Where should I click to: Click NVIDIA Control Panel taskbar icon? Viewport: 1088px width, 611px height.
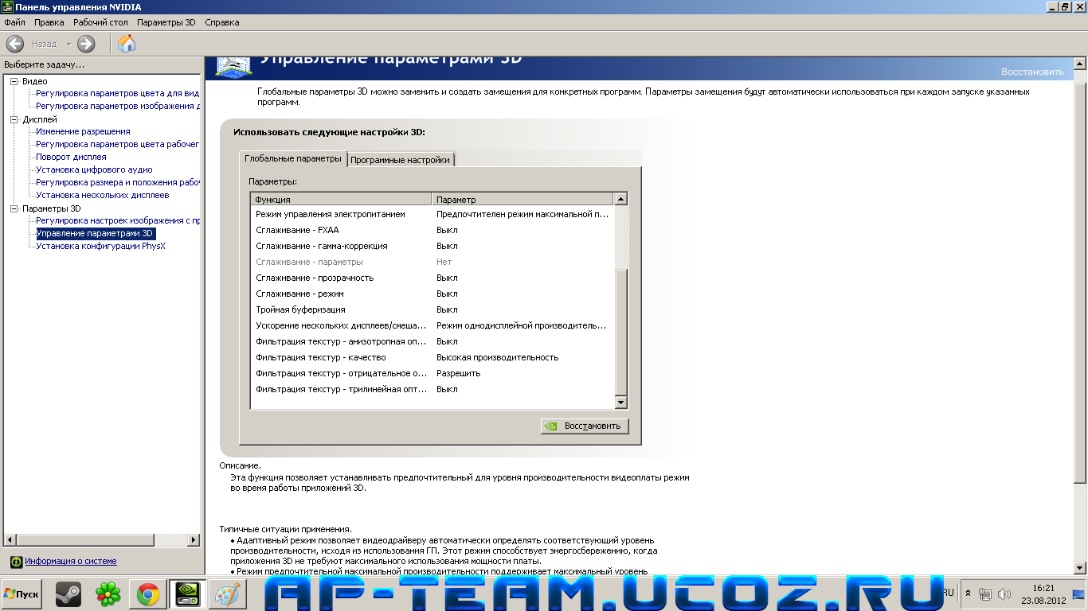[188, 594]
